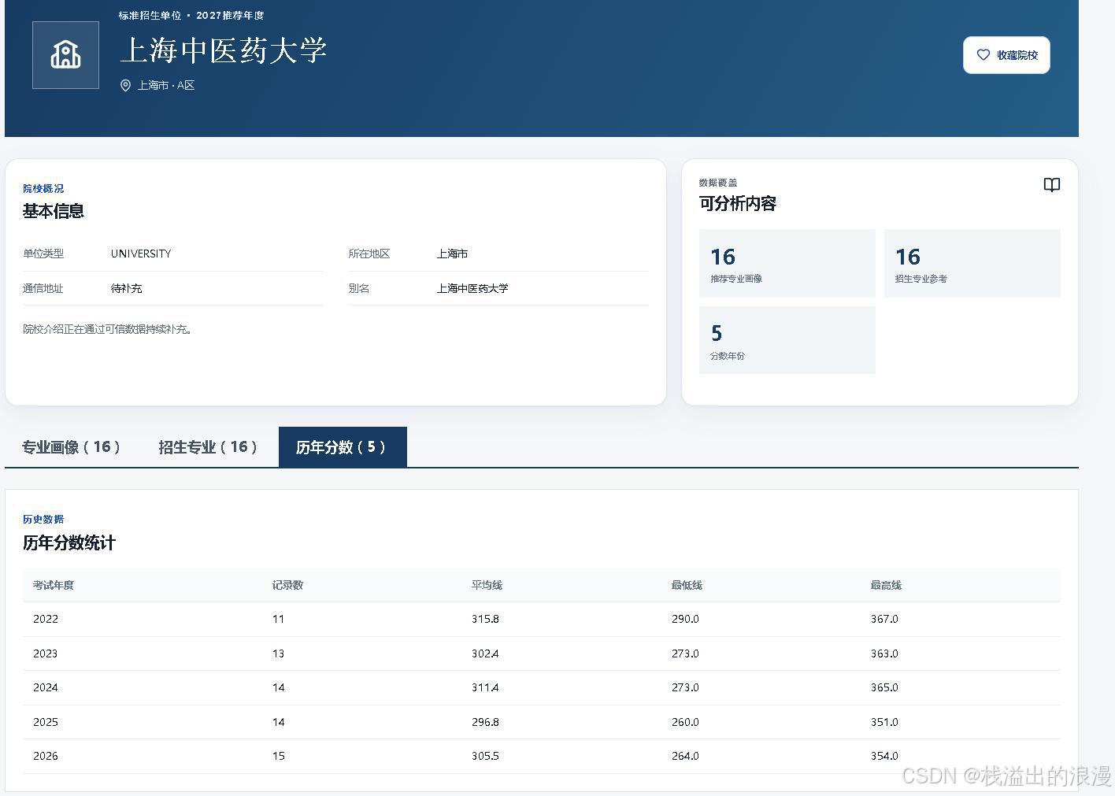
Task: Click the 315.8 average score for 2022
Action: pyautogui.click(x=485, y=619)
